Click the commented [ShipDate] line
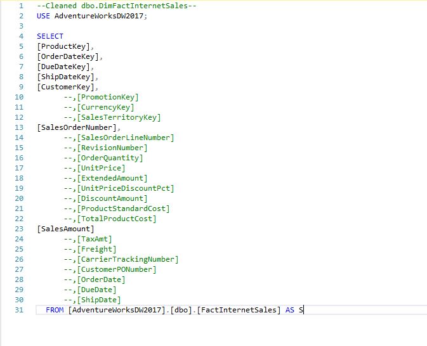Image resolution: width=427 pixels, height=346 pixels. coord(93,300)
